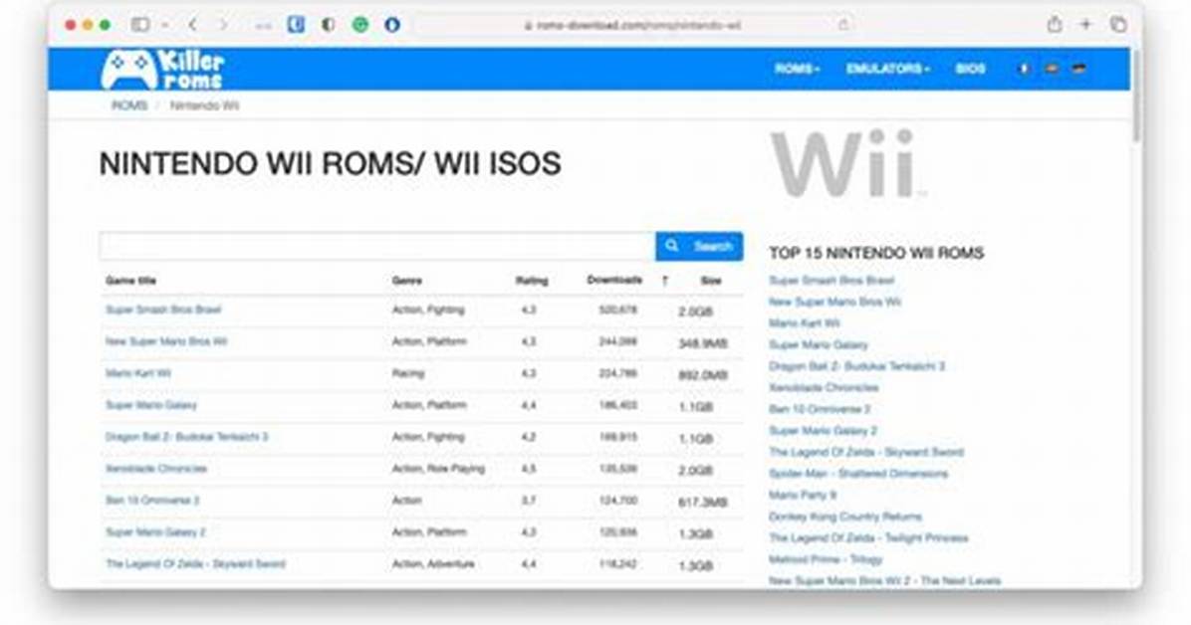Sort by Rating column header
The height and width of the screenshot is (625, 1191).
[532, 281]
